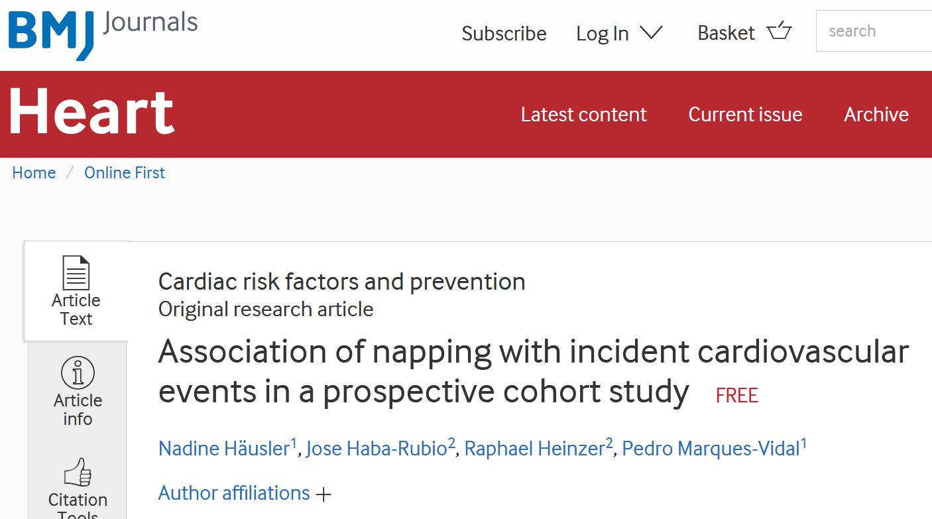Focus the search input field
Viewport: 932px width, 519px height.
coord(875,31)
